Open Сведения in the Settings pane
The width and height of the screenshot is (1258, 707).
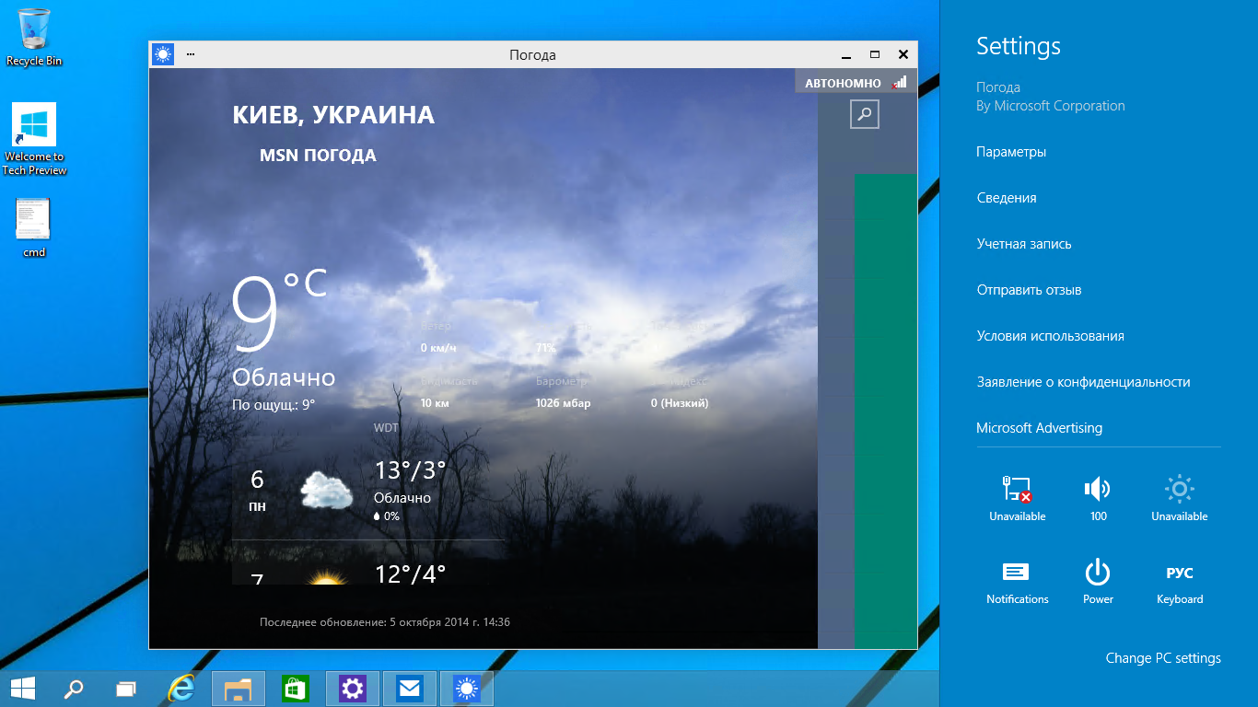(1007, 198)
